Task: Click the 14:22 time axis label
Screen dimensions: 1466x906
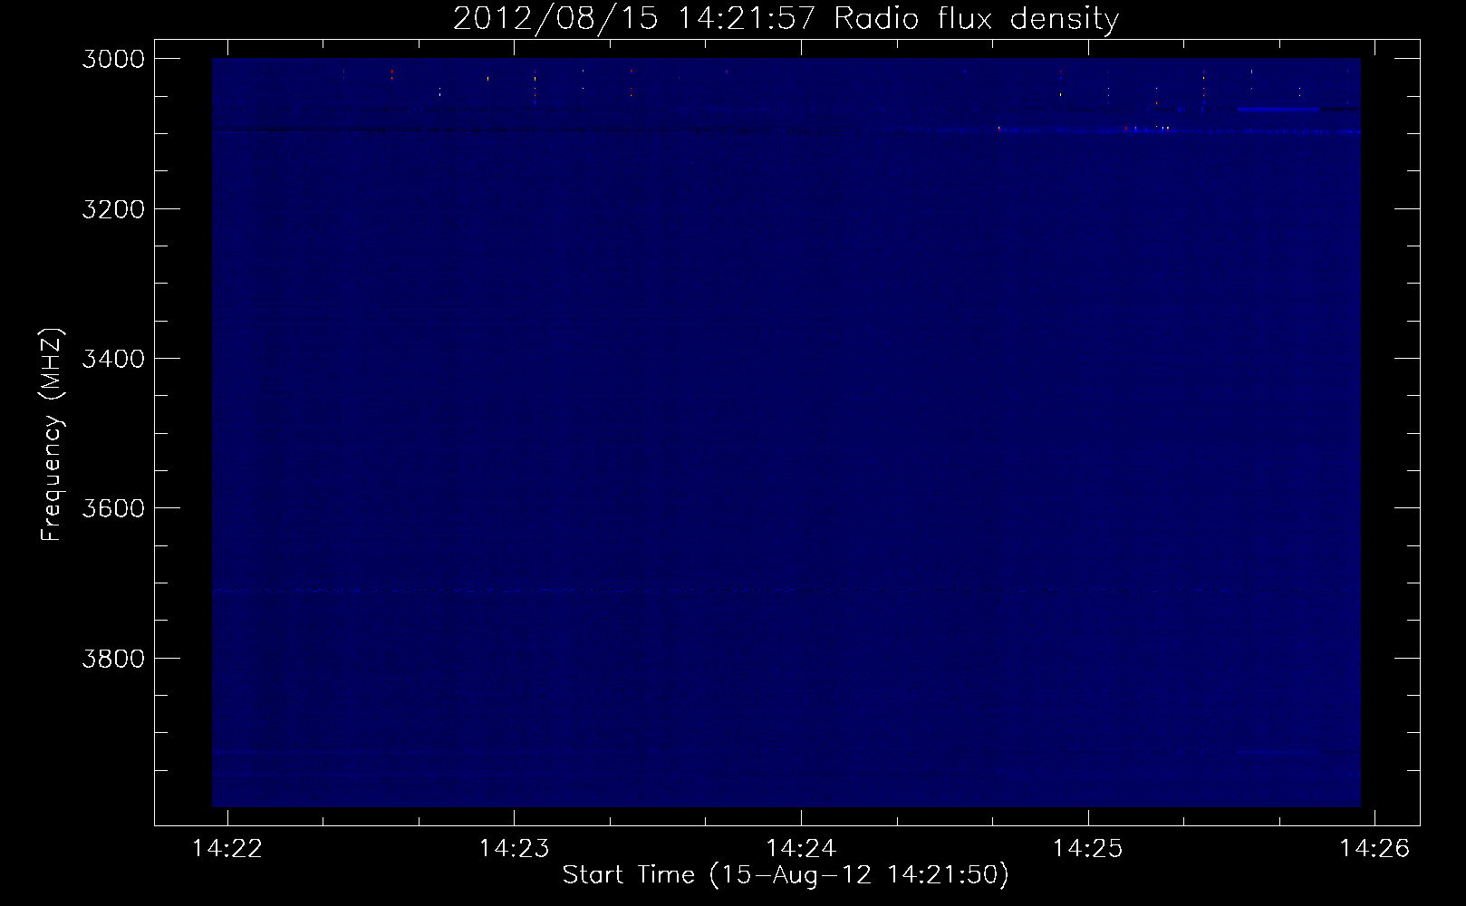Action: pyautogui.click(x=227, y=848)
